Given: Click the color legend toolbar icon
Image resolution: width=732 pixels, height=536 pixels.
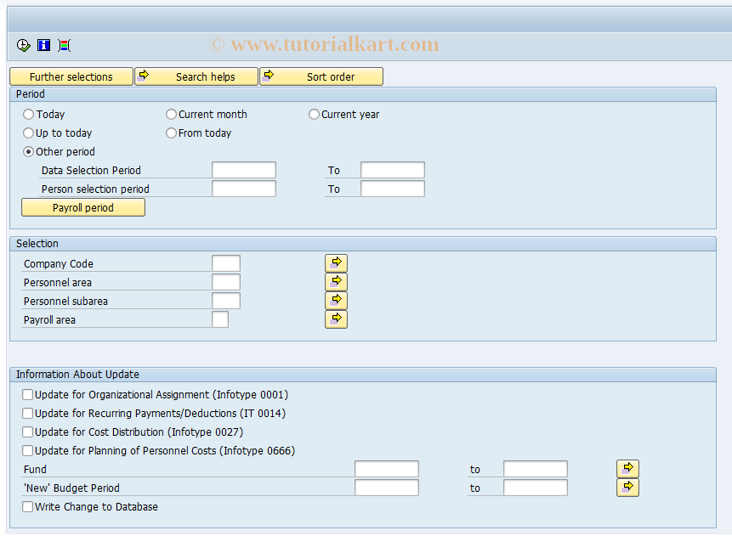Looking at the screenshot, I should pyautogui.click(x=64, y=45).
